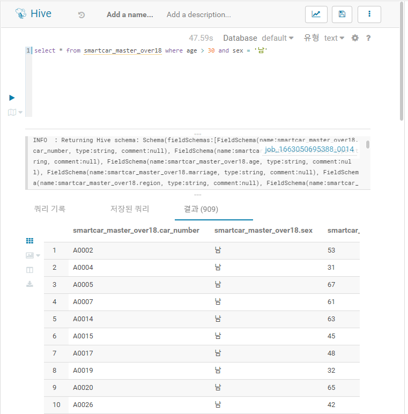The image size is (408, 414).
Task: Click the chart presentation icon button
Action: tap(316, 14)
